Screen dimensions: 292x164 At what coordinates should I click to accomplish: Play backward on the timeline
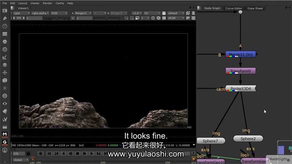tap(63, 153)
